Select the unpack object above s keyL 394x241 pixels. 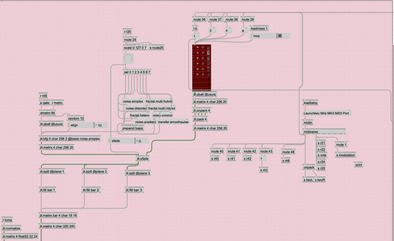tap(309, 168)
